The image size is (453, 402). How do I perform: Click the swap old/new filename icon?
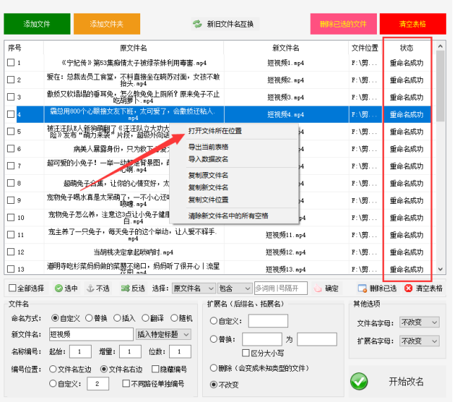(x=197, y=24)
